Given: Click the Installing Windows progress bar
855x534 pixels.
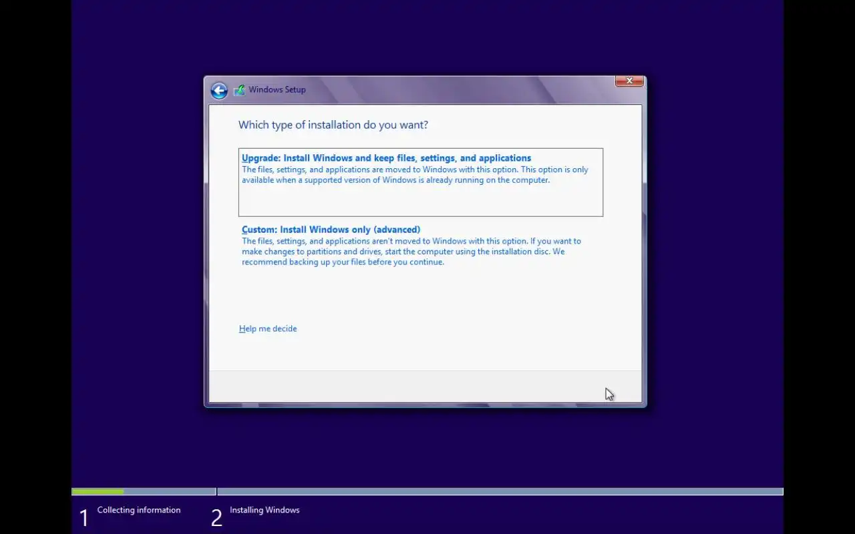Looking at the screenshot, I should click(x=500, y=492).
